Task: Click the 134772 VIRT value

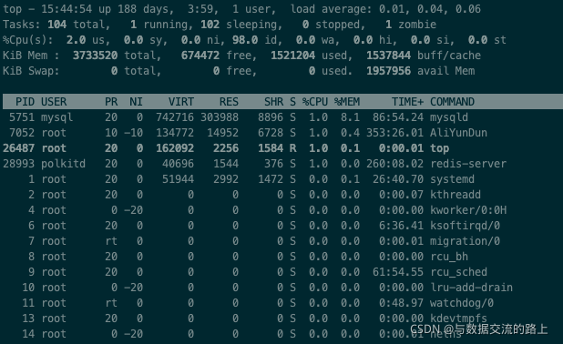Action: pos(175,133)
